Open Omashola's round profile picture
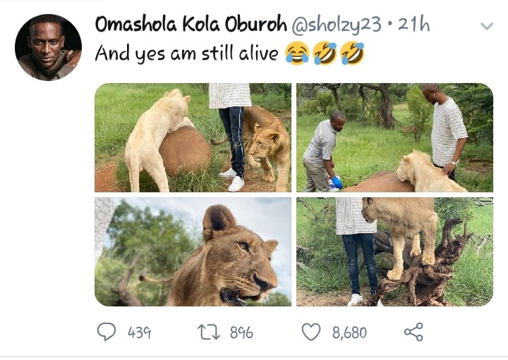 coord(48,47)
